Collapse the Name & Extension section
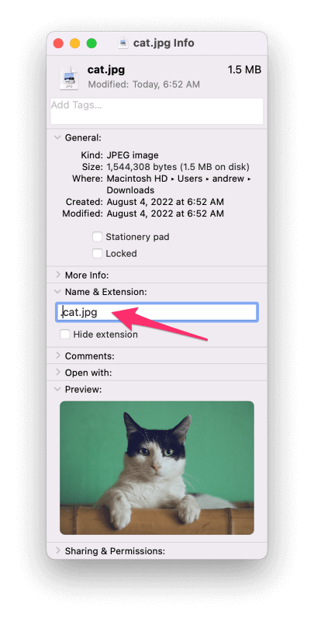This screenshot has height=621, width=314. click(x=57, y=292)
